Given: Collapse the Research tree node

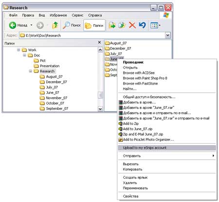Looking at the screenshot, I should click(31, 71).
